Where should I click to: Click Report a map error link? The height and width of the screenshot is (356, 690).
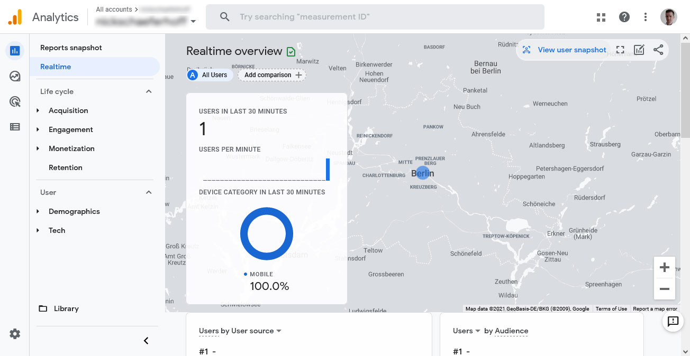655,309
